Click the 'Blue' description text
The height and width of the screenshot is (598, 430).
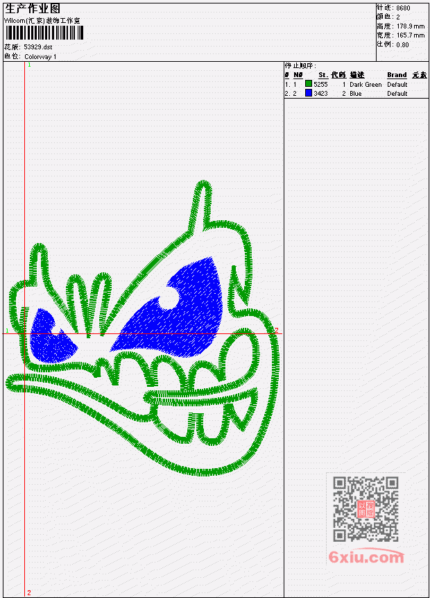coord(356,94)
